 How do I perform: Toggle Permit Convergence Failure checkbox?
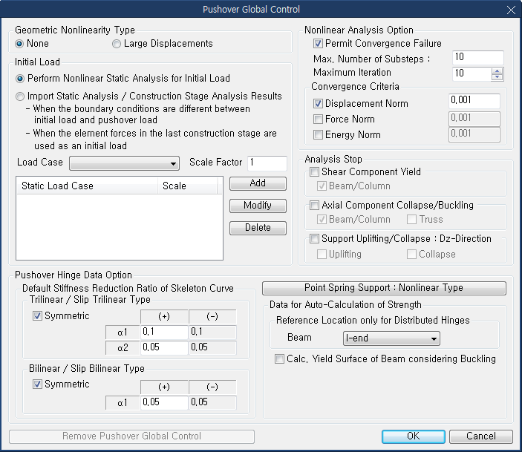click(x=318, y=44)
